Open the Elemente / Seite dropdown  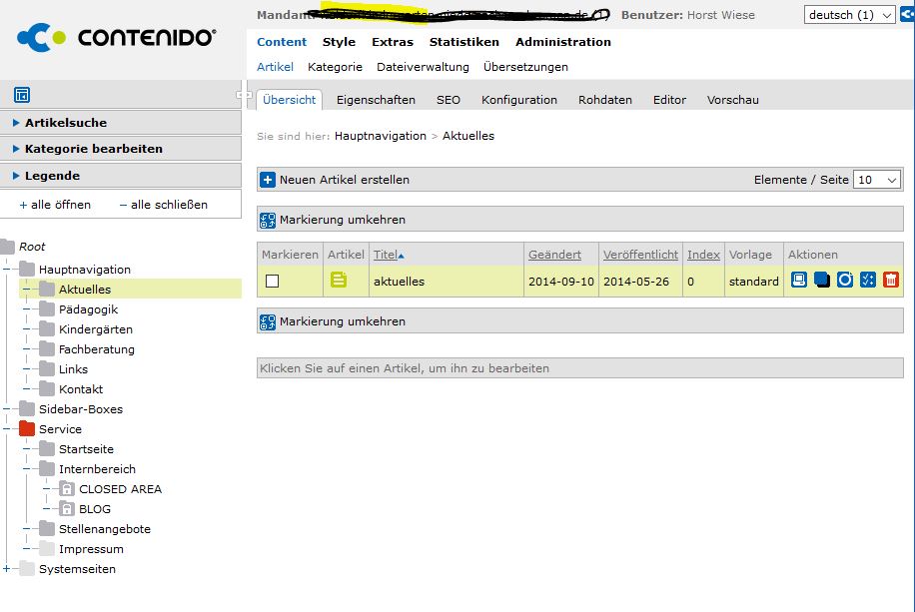click(877, 180)
